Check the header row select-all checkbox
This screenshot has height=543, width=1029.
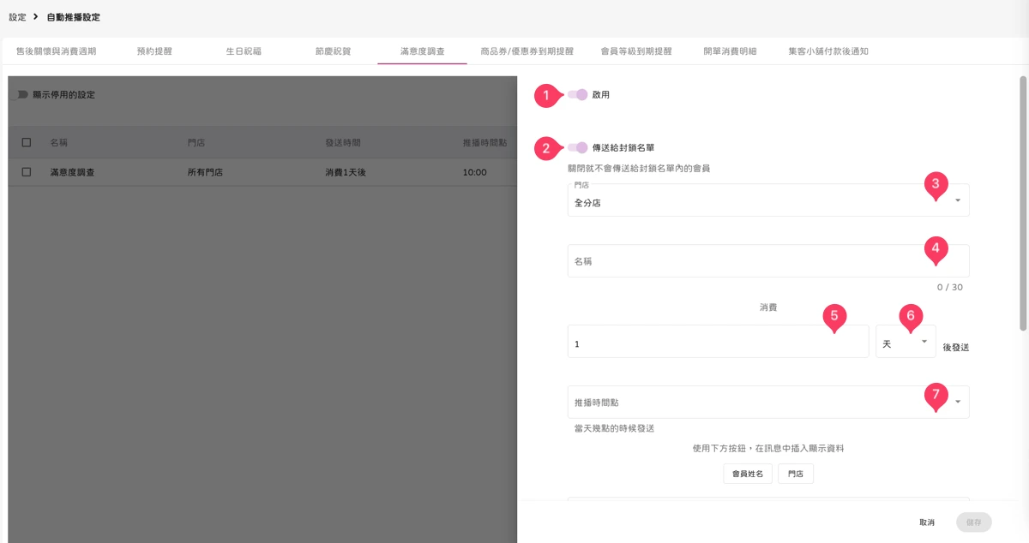pos(27,142)
